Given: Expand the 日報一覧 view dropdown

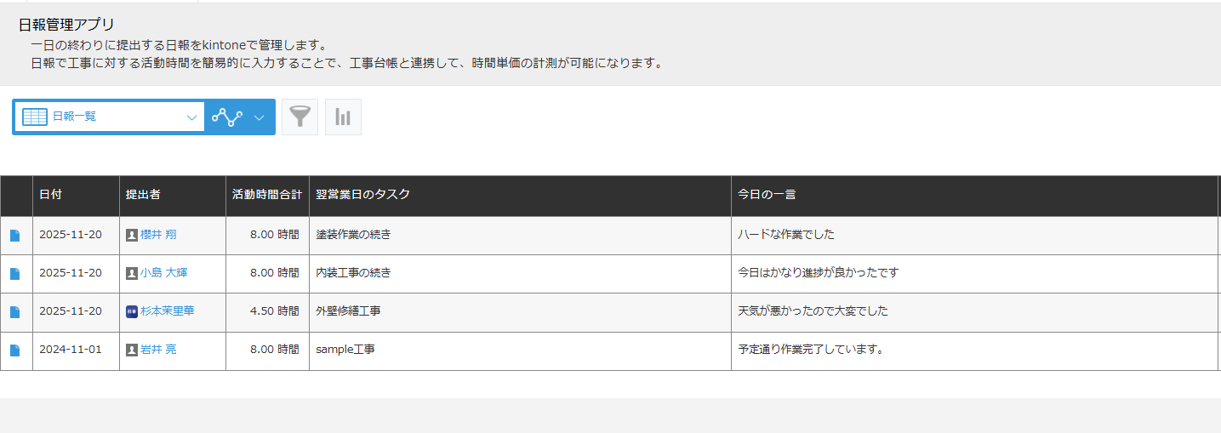Looking at the screenshot, I should pyautogui.click(x=191, y=117).
